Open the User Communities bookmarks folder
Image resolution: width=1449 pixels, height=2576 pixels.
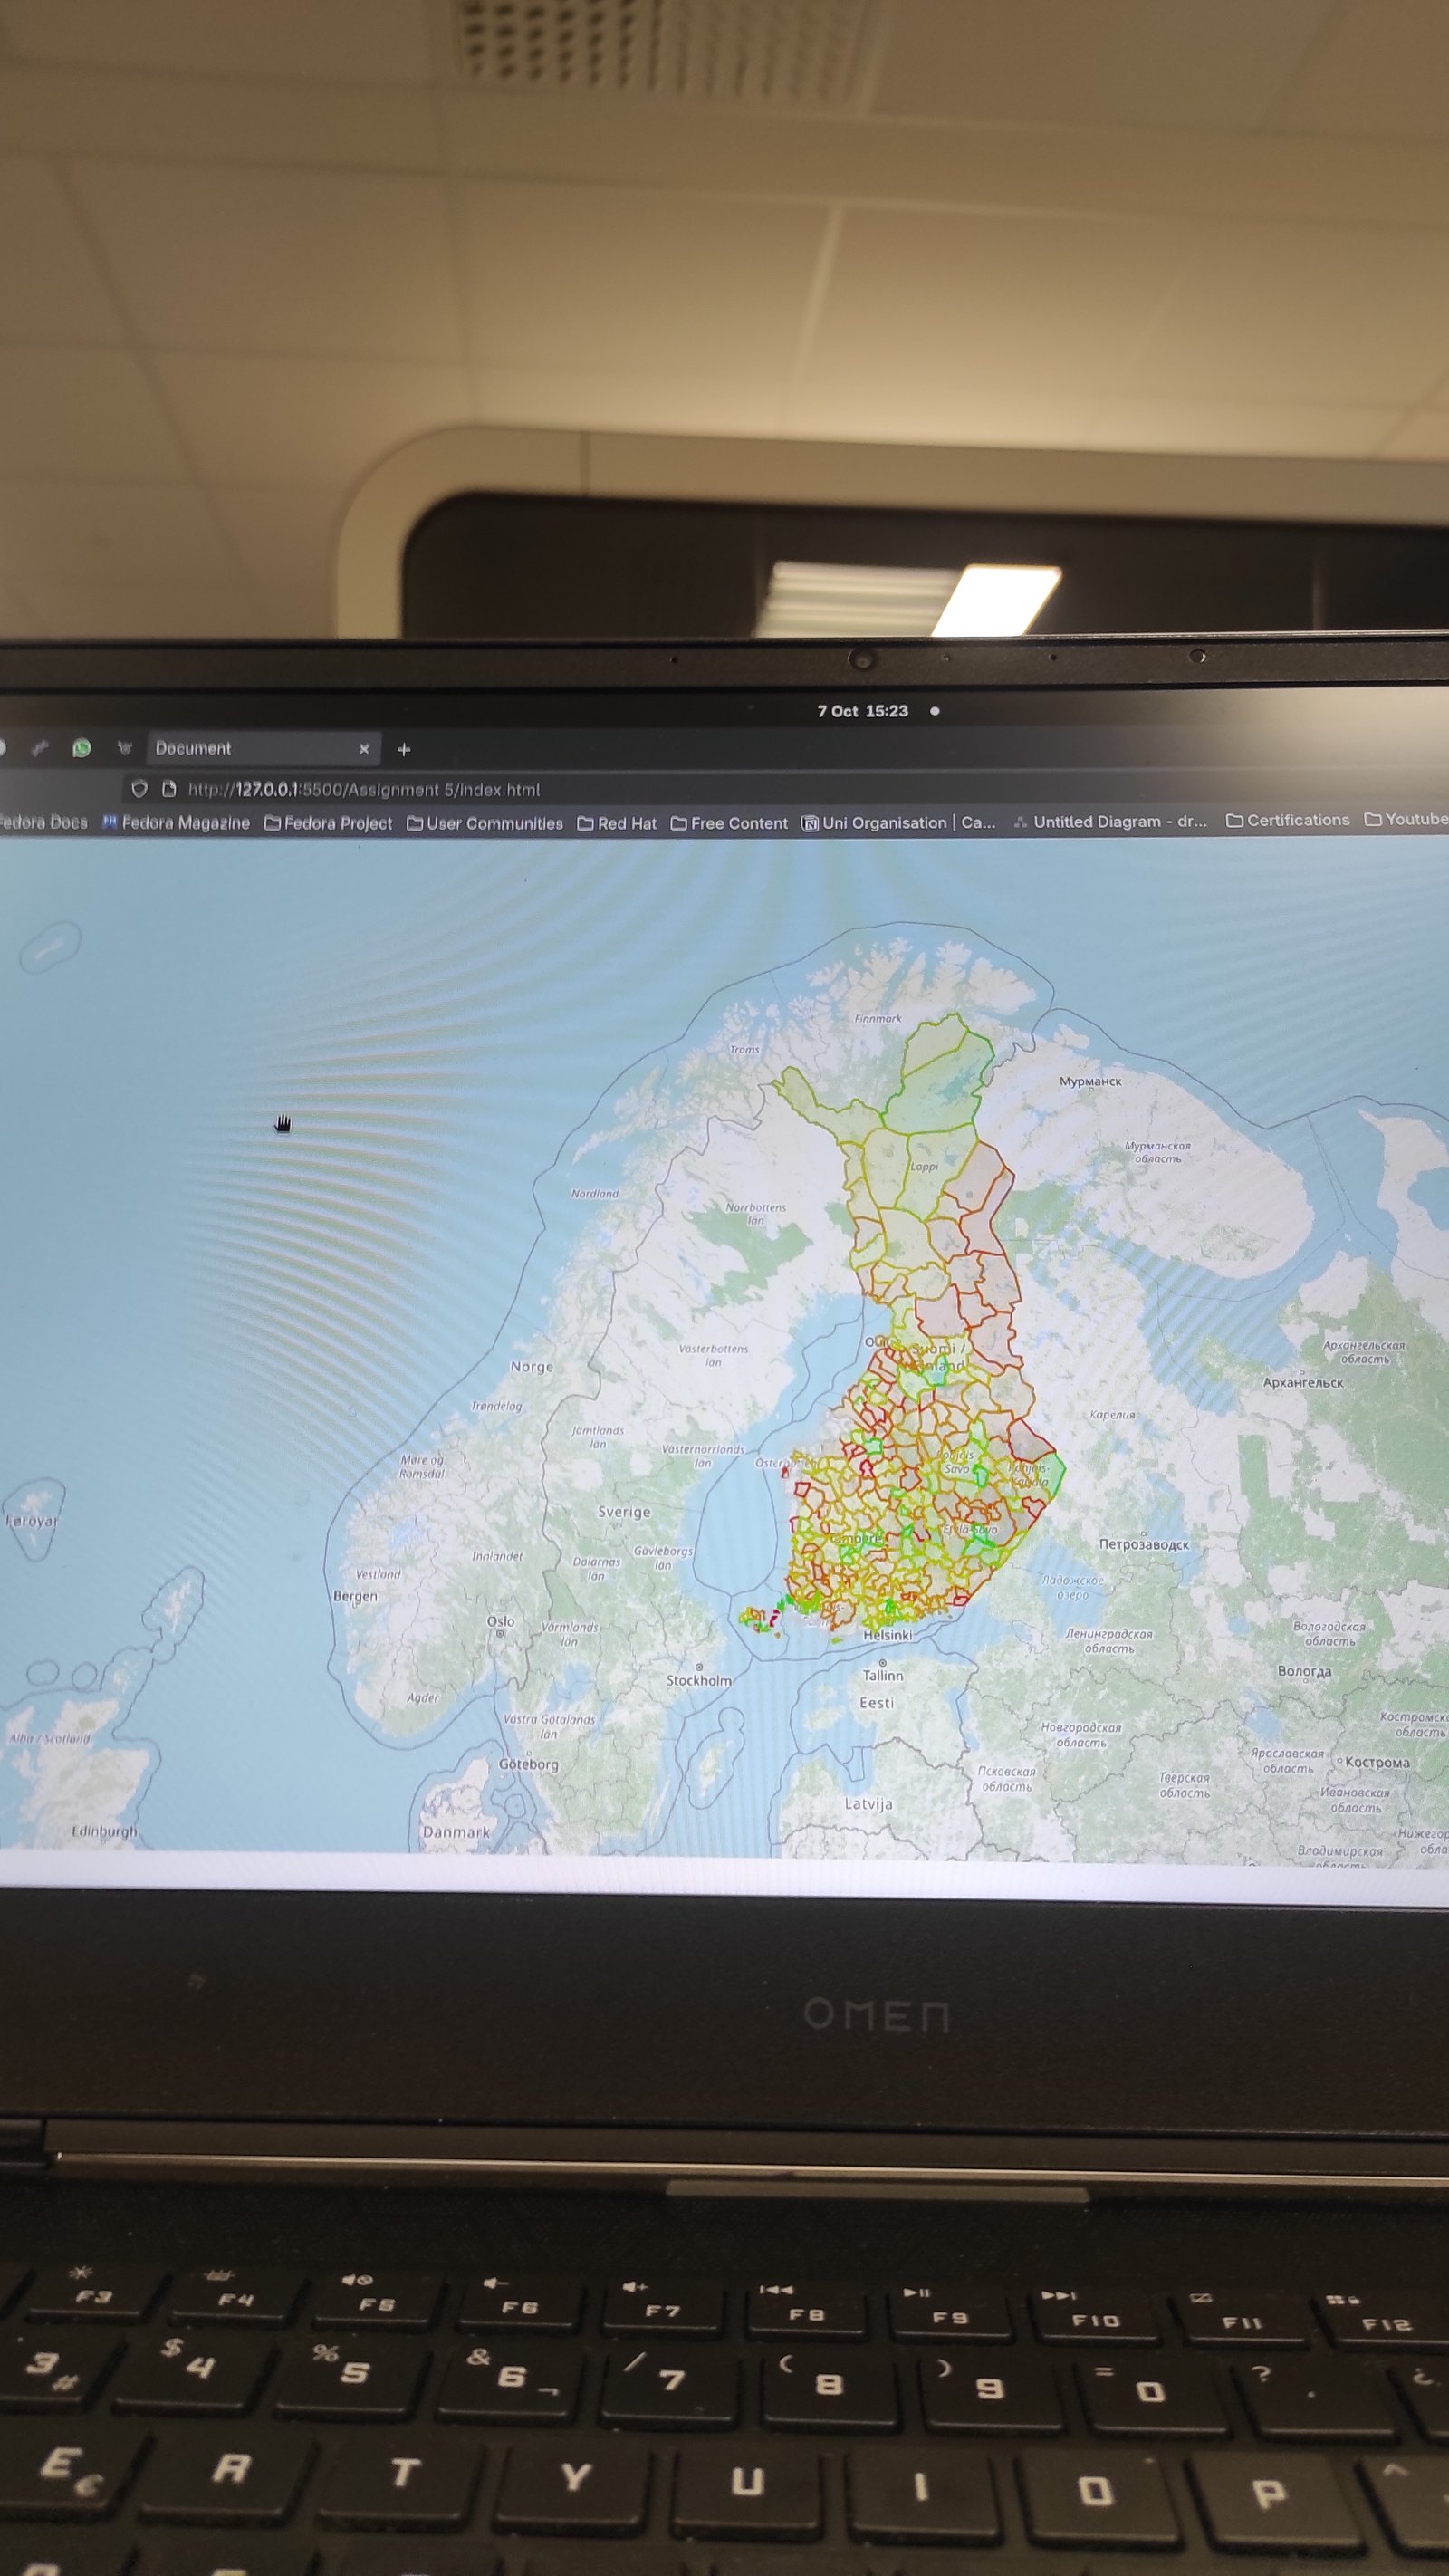pyautogui.click(x=485, y=824)
